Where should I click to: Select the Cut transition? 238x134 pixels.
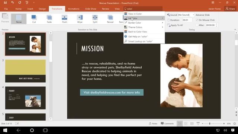tap(34, 19)
